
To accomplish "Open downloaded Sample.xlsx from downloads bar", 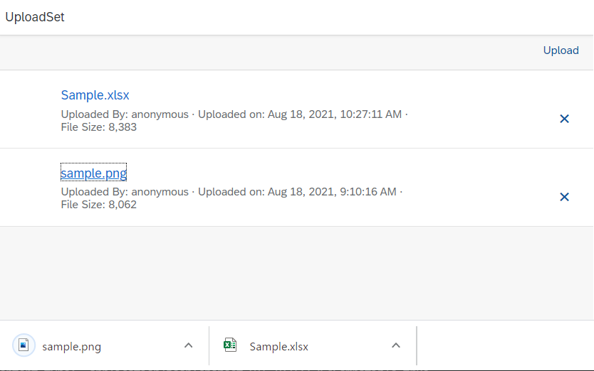I will point(278,346).
